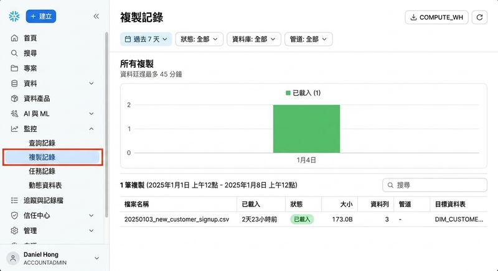Select 複製記錄 under 監控
Image resolution: width=498 pixels, height=271 pixels.
(x=52, y=157)
